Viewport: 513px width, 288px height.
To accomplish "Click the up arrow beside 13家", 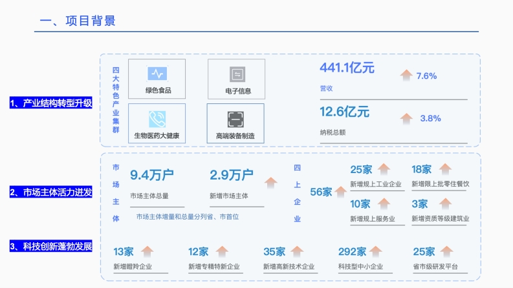I will click(x=147, y=251).
